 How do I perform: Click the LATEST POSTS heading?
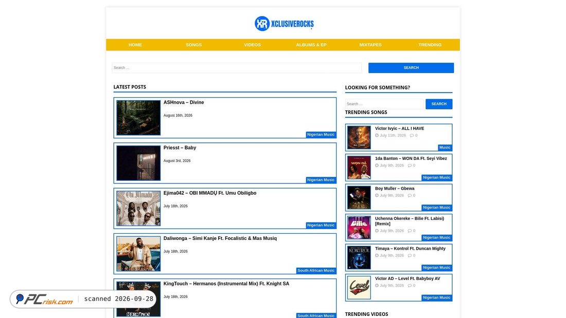[x=130, y=87]
